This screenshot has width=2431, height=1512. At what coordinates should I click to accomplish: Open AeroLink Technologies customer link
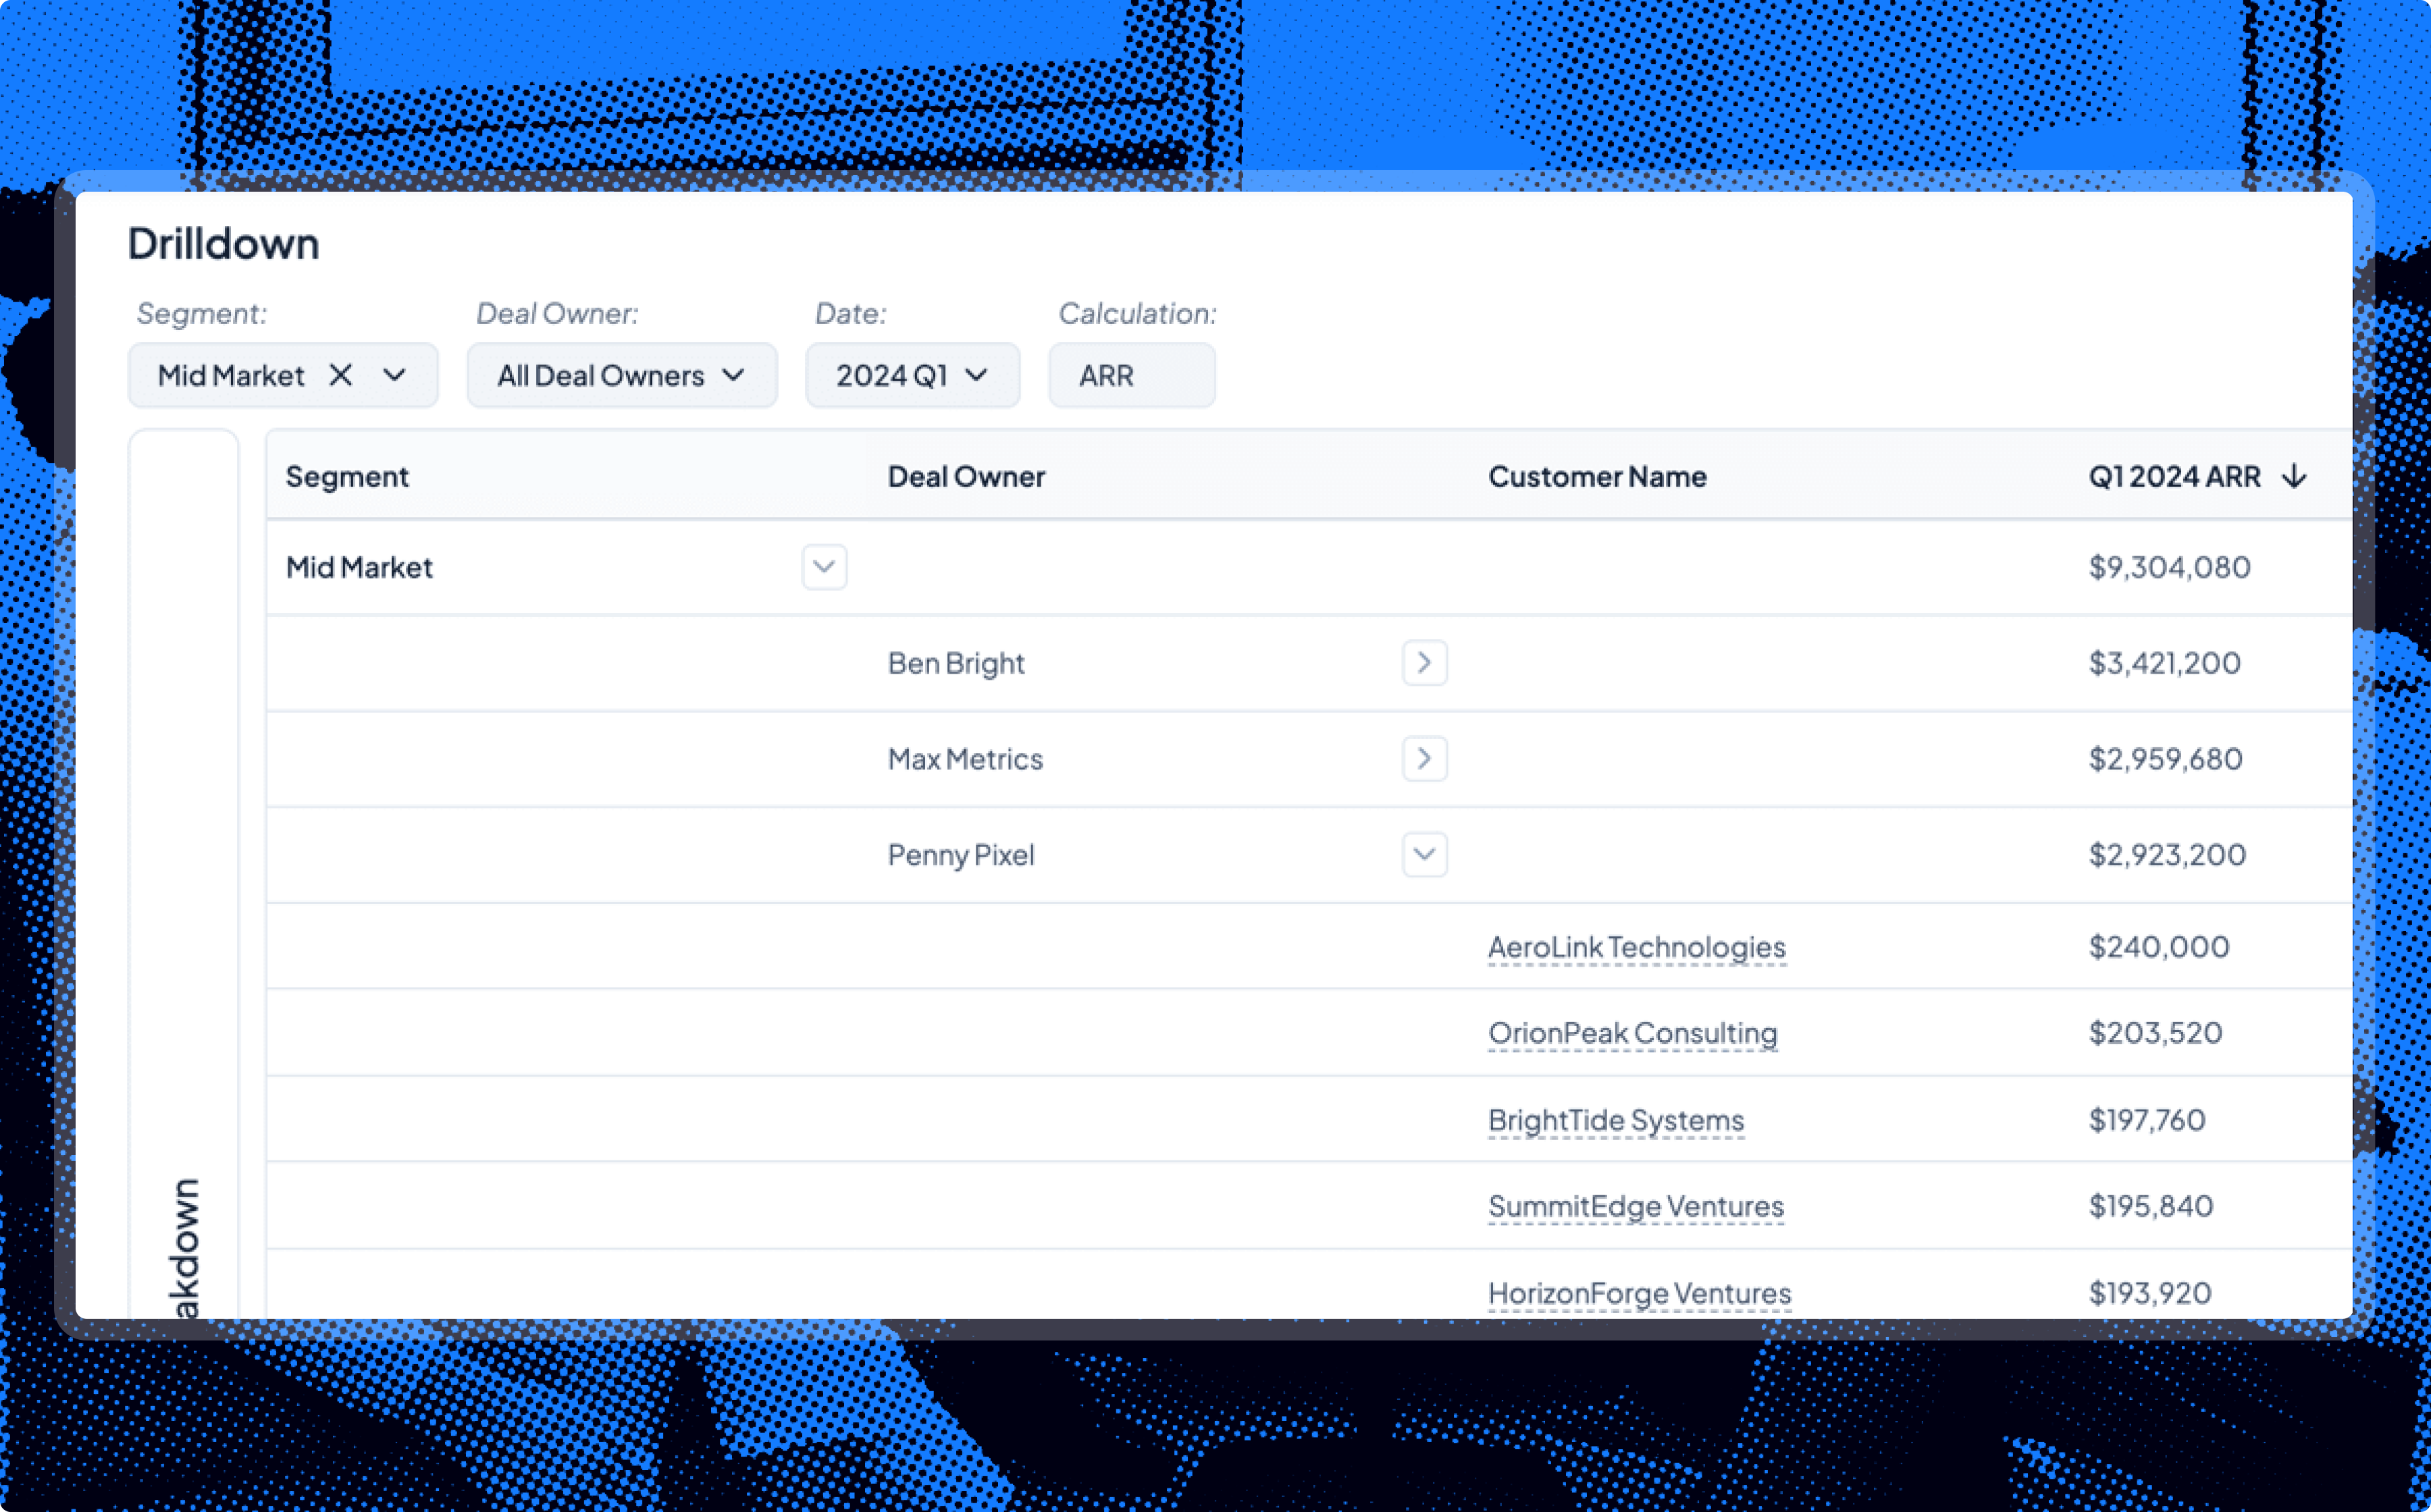coord(1636,947)
